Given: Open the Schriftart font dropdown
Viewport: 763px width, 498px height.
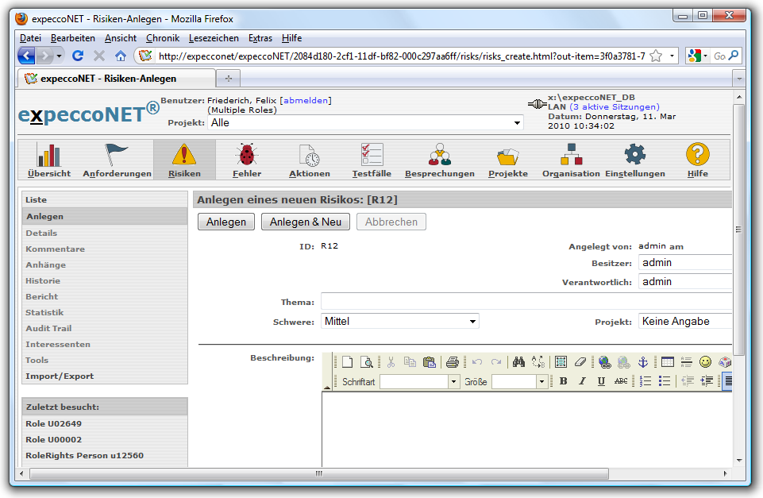Looking at the screenshot, I should click(420, 382).
